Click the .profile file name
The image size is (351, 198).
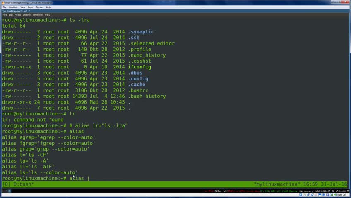[x=139, y=49]
